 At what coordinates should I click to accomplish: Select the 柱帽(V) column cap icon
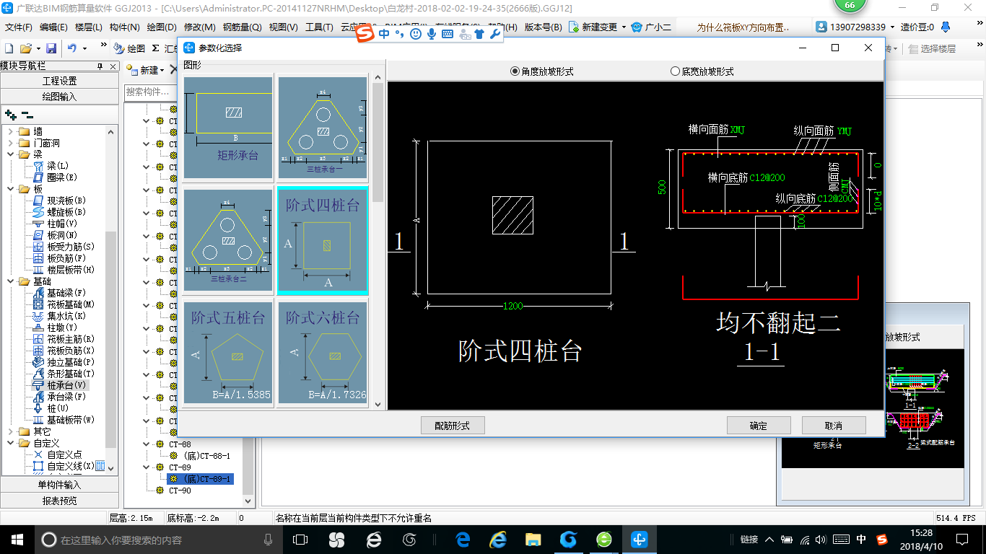tap(39, 224)
